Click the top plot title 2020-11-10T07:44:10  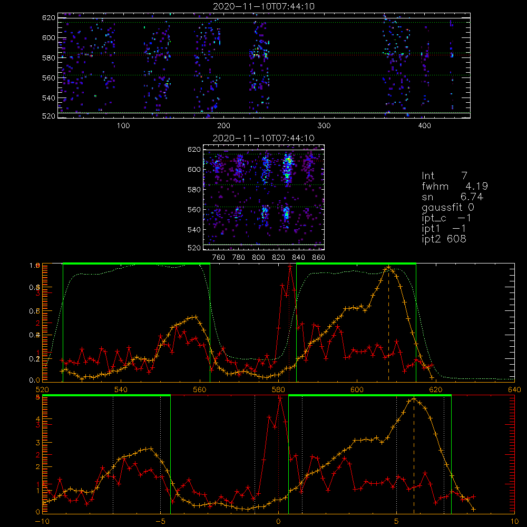click(x=264, y=6)
